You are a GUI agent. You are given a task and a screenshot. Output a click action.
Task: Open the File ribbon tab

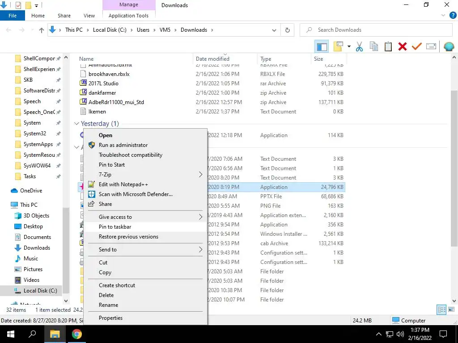pyautogui.click(x=12, y=16)
